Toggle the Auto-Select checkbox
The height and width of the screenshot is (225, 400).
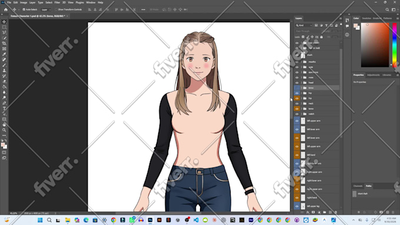tap(24, 9)
